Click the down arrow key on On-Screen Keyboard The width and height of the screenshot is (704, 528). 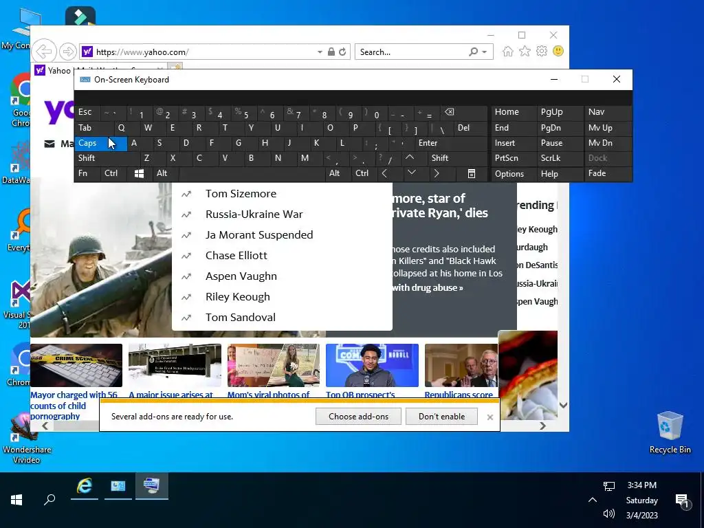click(412, 173)
